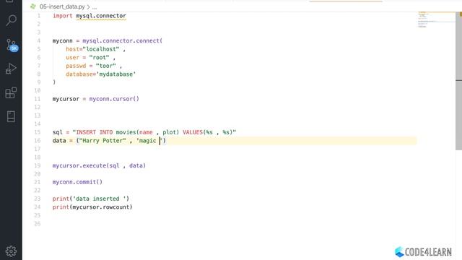Image resolution: width=462 pixels, height=260 pixels.
Task: Click the Python file icon in breadcrumb
Action: (x=33, y=6)
